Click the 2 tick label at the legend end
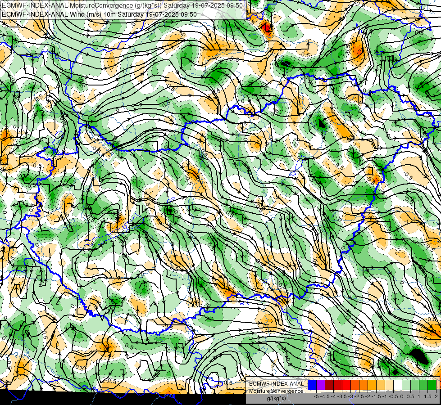 tap(436, 396)
